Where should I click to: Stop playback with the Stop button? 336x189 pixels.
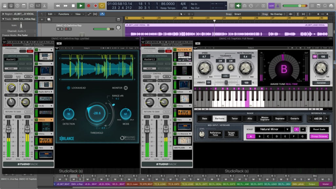(x=73, y=6)
